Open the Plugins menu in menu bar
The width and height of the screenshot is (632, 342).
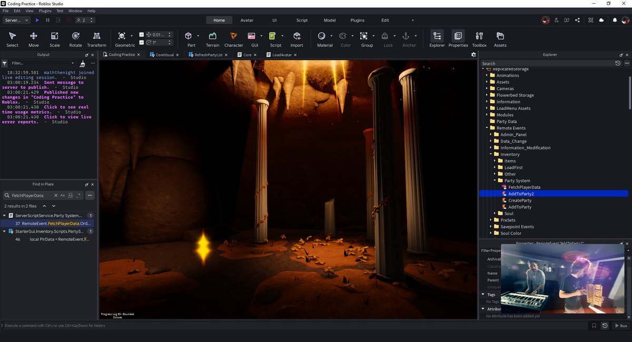[45, 11]
